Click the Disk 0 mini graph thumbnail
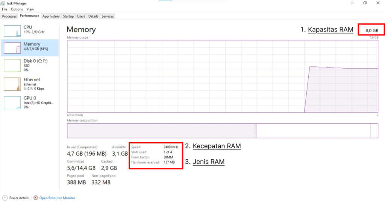This screenshot has width=385, height=201. (x=12, y=65)
